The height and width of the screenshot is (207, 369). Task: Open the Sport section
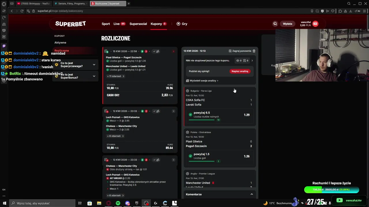tap(106, 24)
